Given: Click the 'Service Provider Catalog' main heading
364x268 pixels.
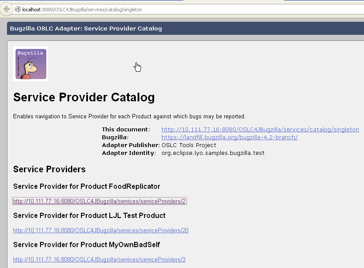Looking at the screenshot, I should [x=84, y=97].
